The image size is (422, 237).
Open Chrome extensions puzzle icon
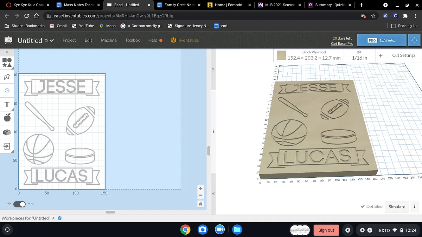405,16
